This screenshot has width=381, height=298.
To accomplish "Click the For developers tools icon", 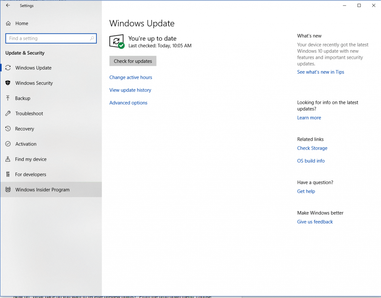I will (x=8, y=174).
